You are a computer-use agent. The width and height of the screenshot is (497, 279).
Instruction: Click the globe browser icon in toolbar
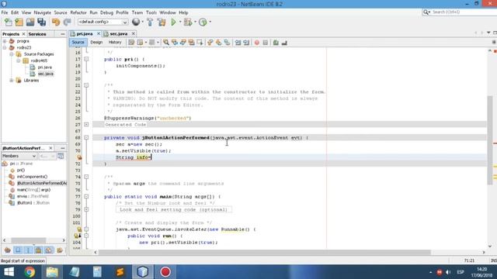[x=136, y=22]
